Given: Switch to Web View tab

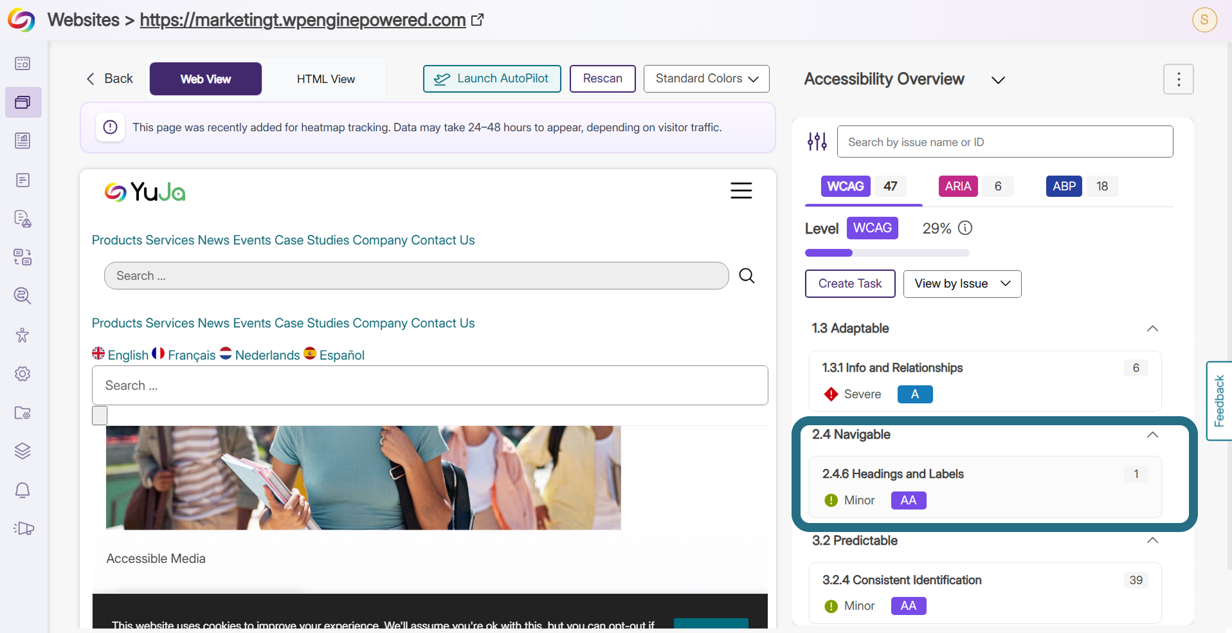Looking at the screenshot, I should pyautogui.click(x=206, y=79).
